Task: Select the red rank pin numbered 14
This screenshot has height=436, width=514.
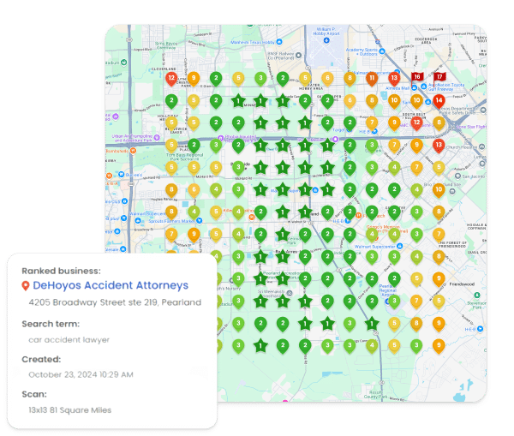Action: click(439, 101)
